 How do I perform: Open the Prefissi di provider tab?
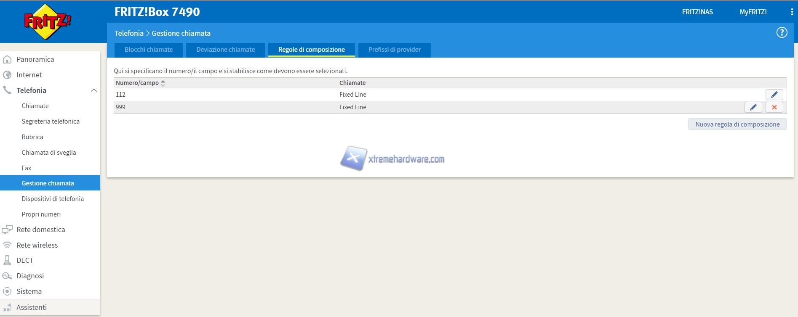pyautogui.click(x=394, y=50)
